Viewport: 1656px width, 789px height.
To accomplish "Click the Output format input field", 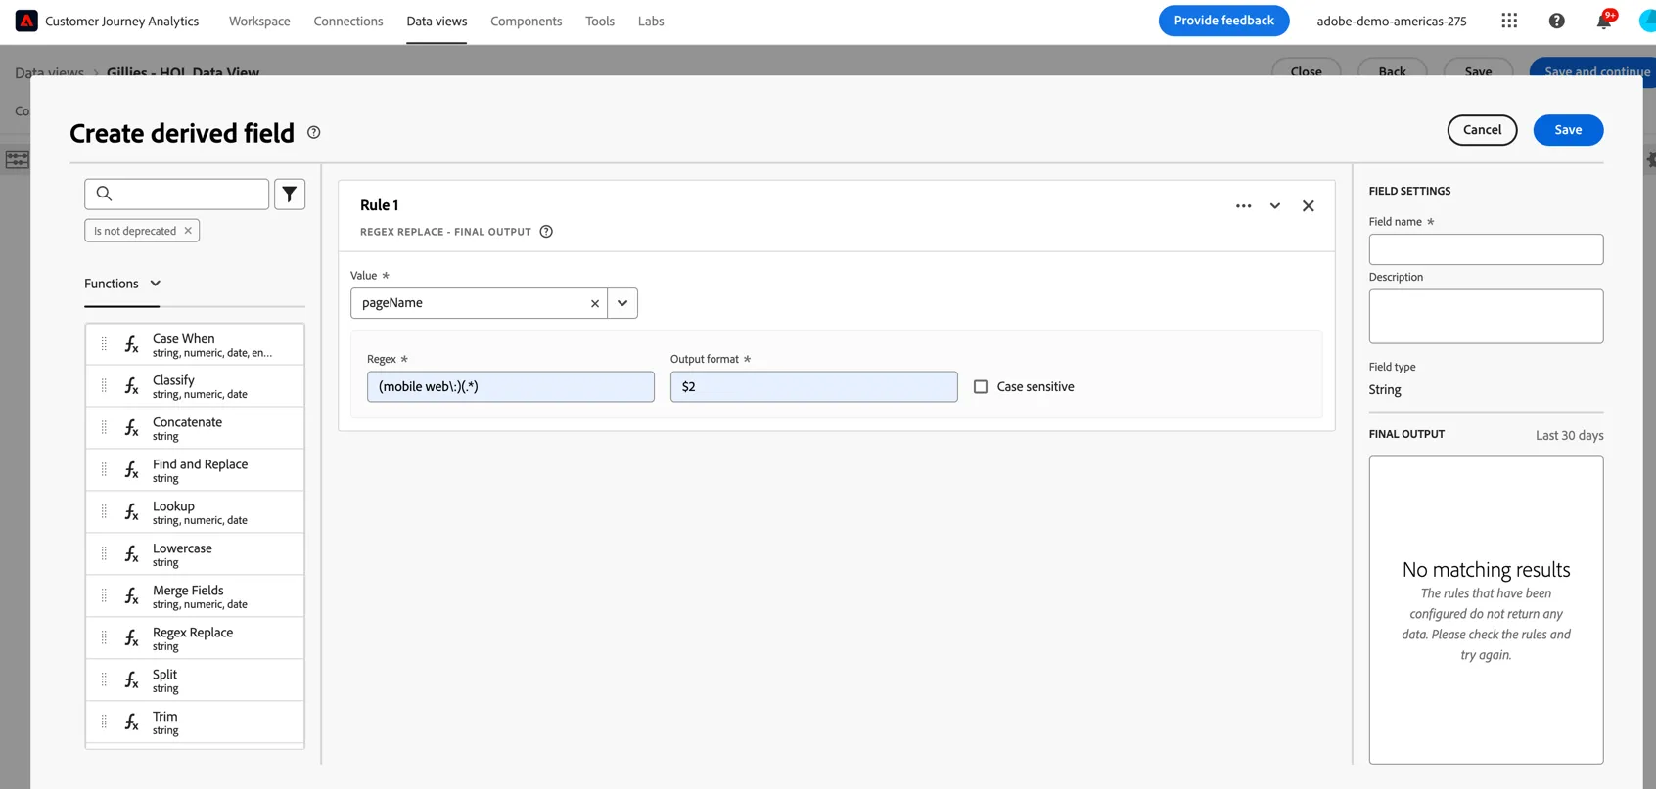I will click(x=813, y=386).
